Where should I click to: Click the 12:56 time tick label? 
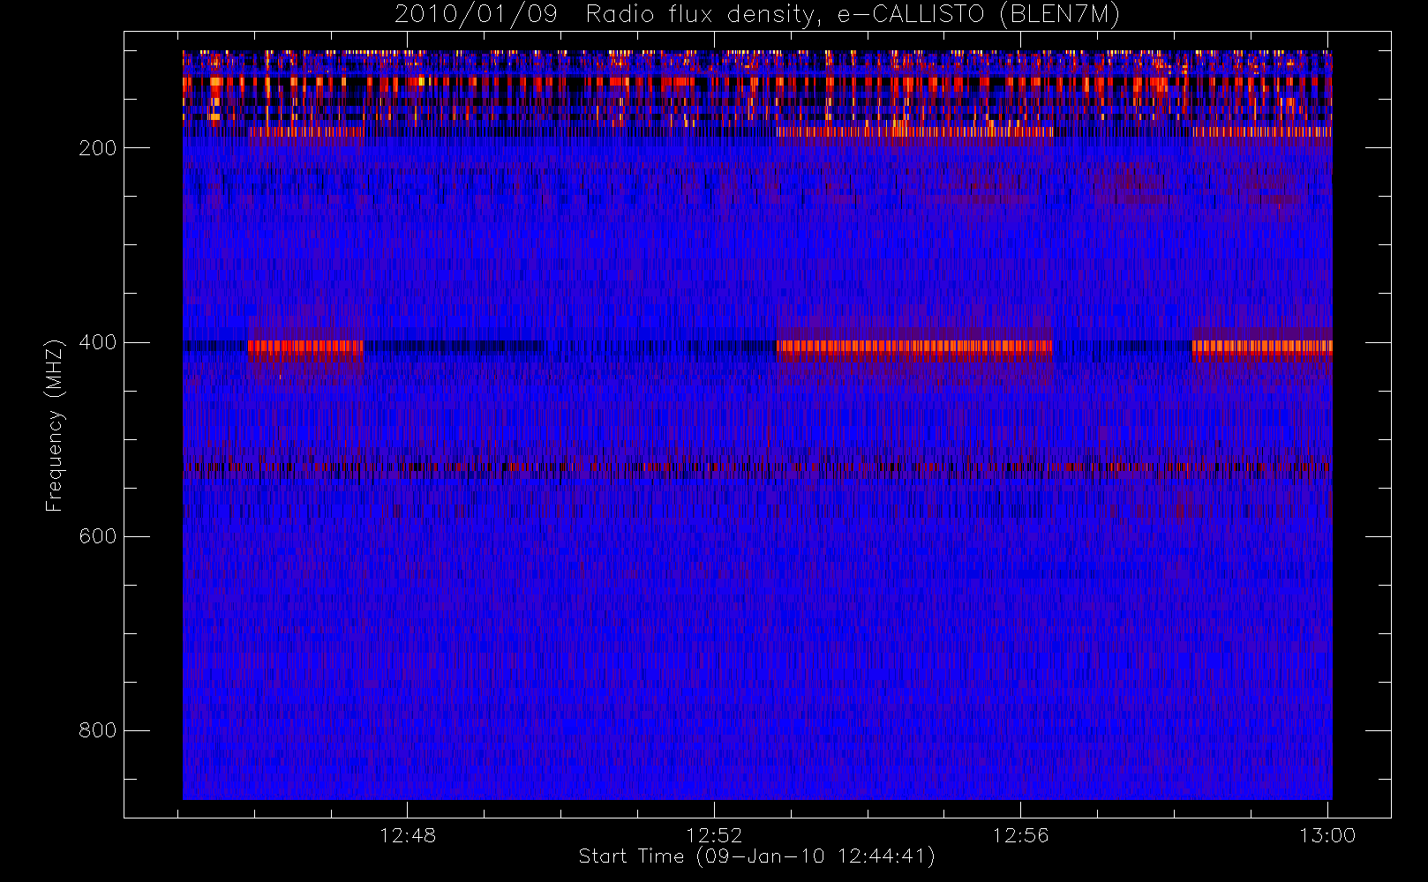coord(1020,835)
